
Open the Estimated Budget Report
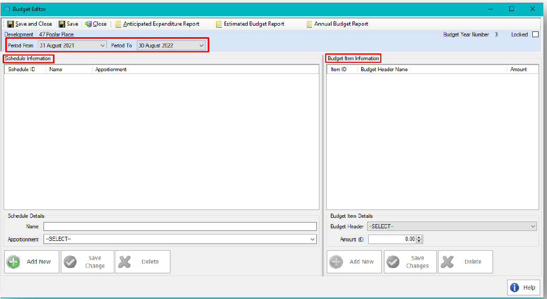[x=250, y=24]
